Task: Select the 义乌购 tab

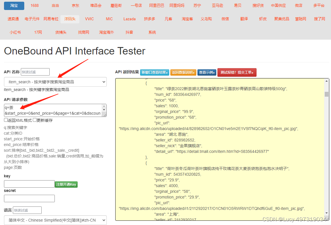Action: 206,19
